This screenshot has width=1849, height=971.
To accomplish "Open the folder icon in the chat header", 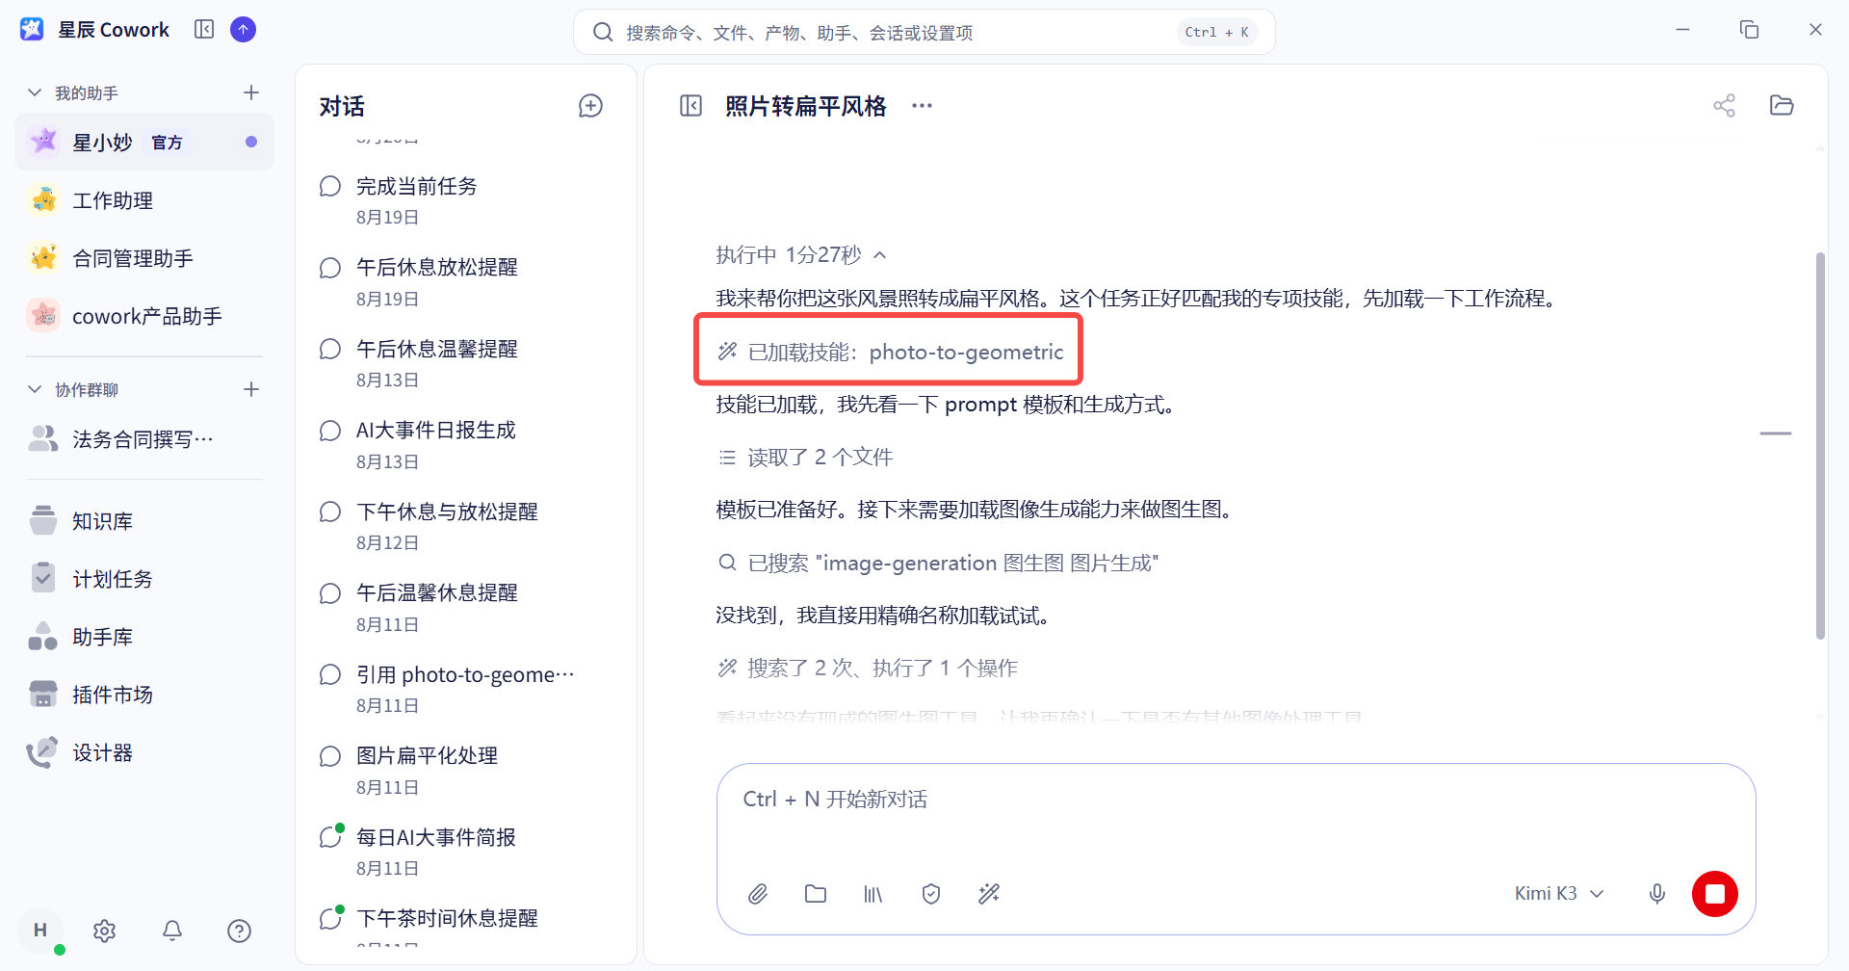I will click(x=1782, y=106).
